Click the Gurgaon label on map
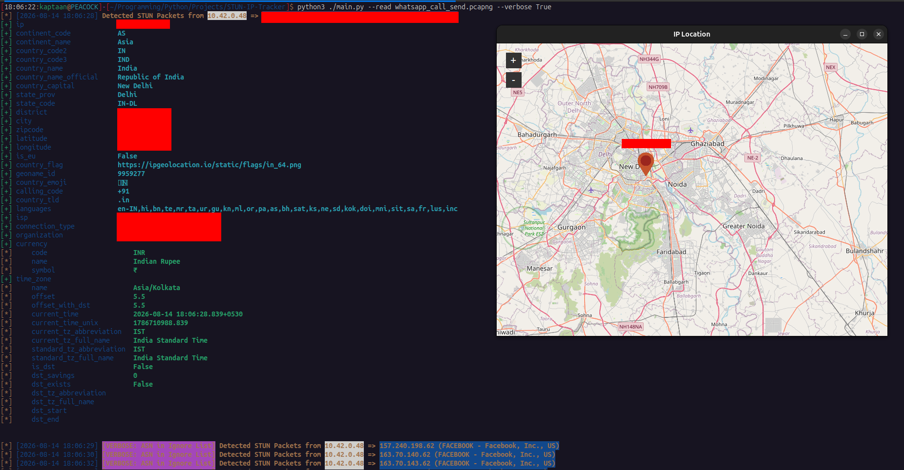 (571, 227)
